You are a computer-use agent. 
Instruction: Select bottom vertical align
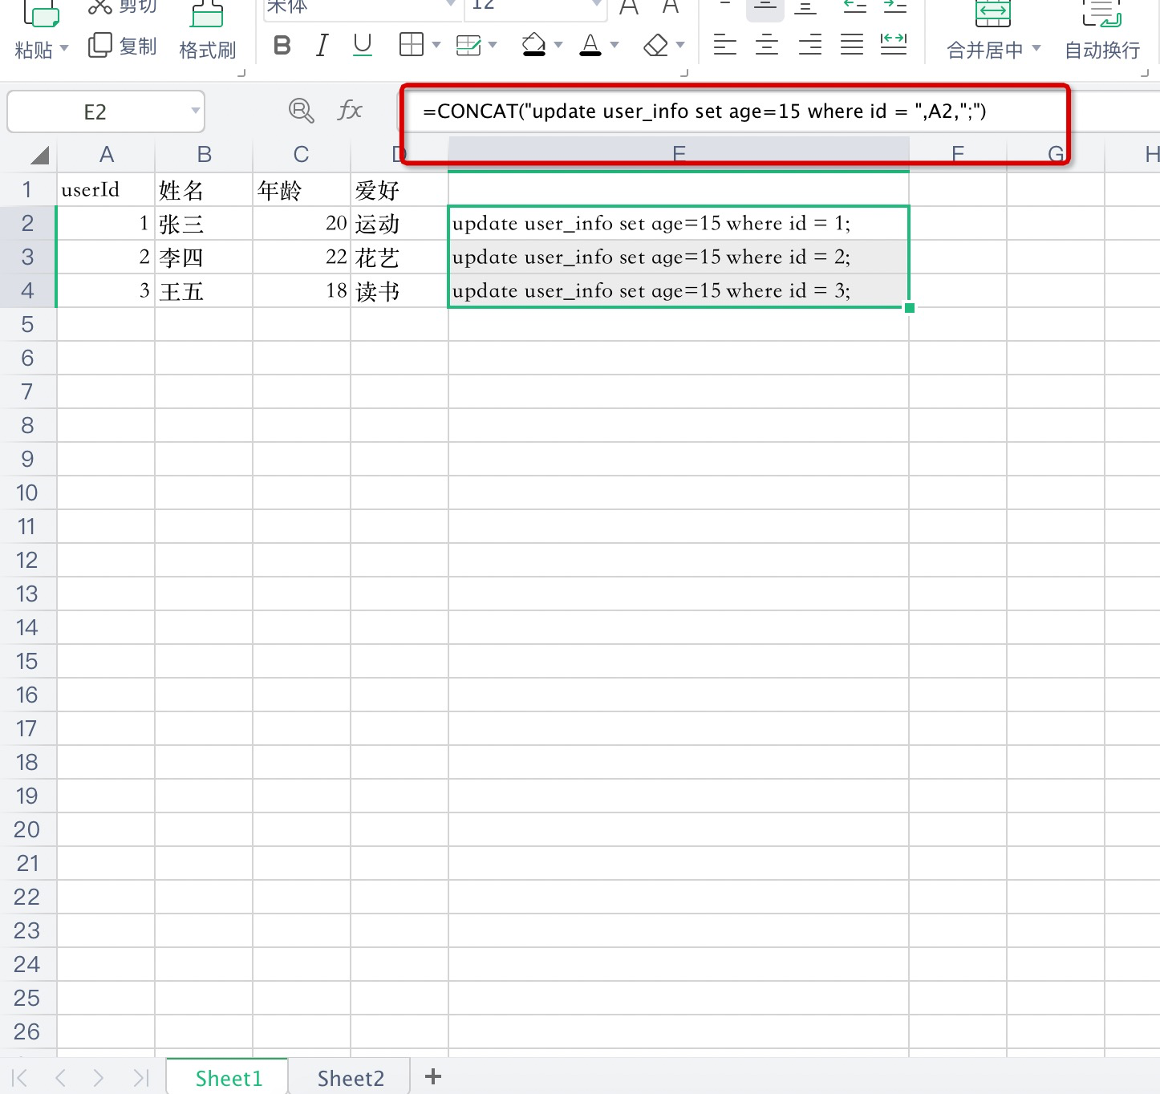click(x=805, y=7)
